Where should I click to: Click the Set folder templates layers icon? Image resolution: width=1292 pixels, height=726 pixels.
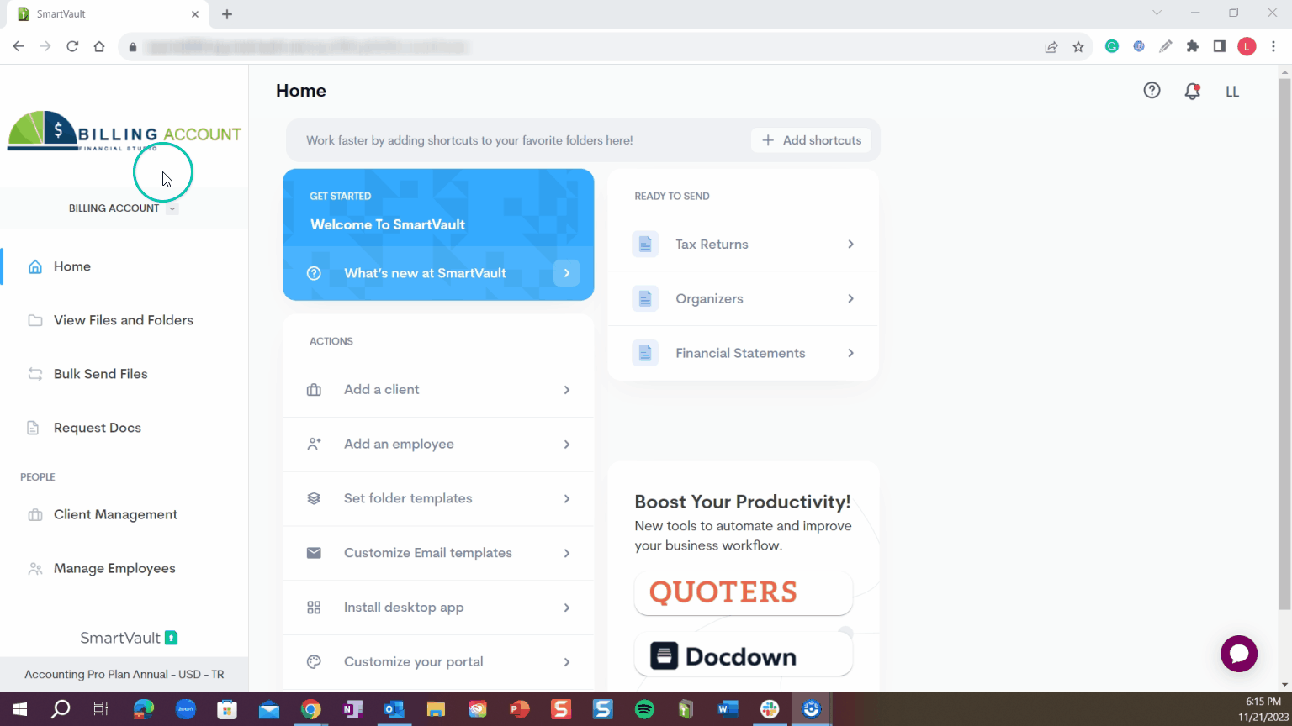click(314, 498)
